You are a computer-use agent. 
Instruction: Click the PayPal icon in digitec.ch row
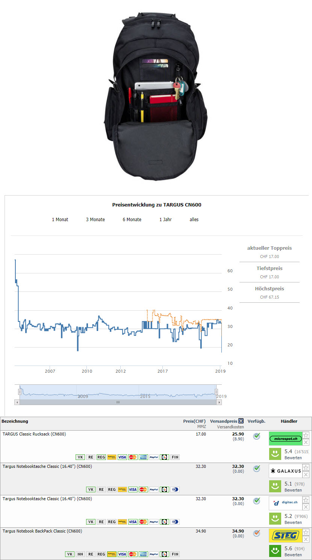tap(154, 522)
